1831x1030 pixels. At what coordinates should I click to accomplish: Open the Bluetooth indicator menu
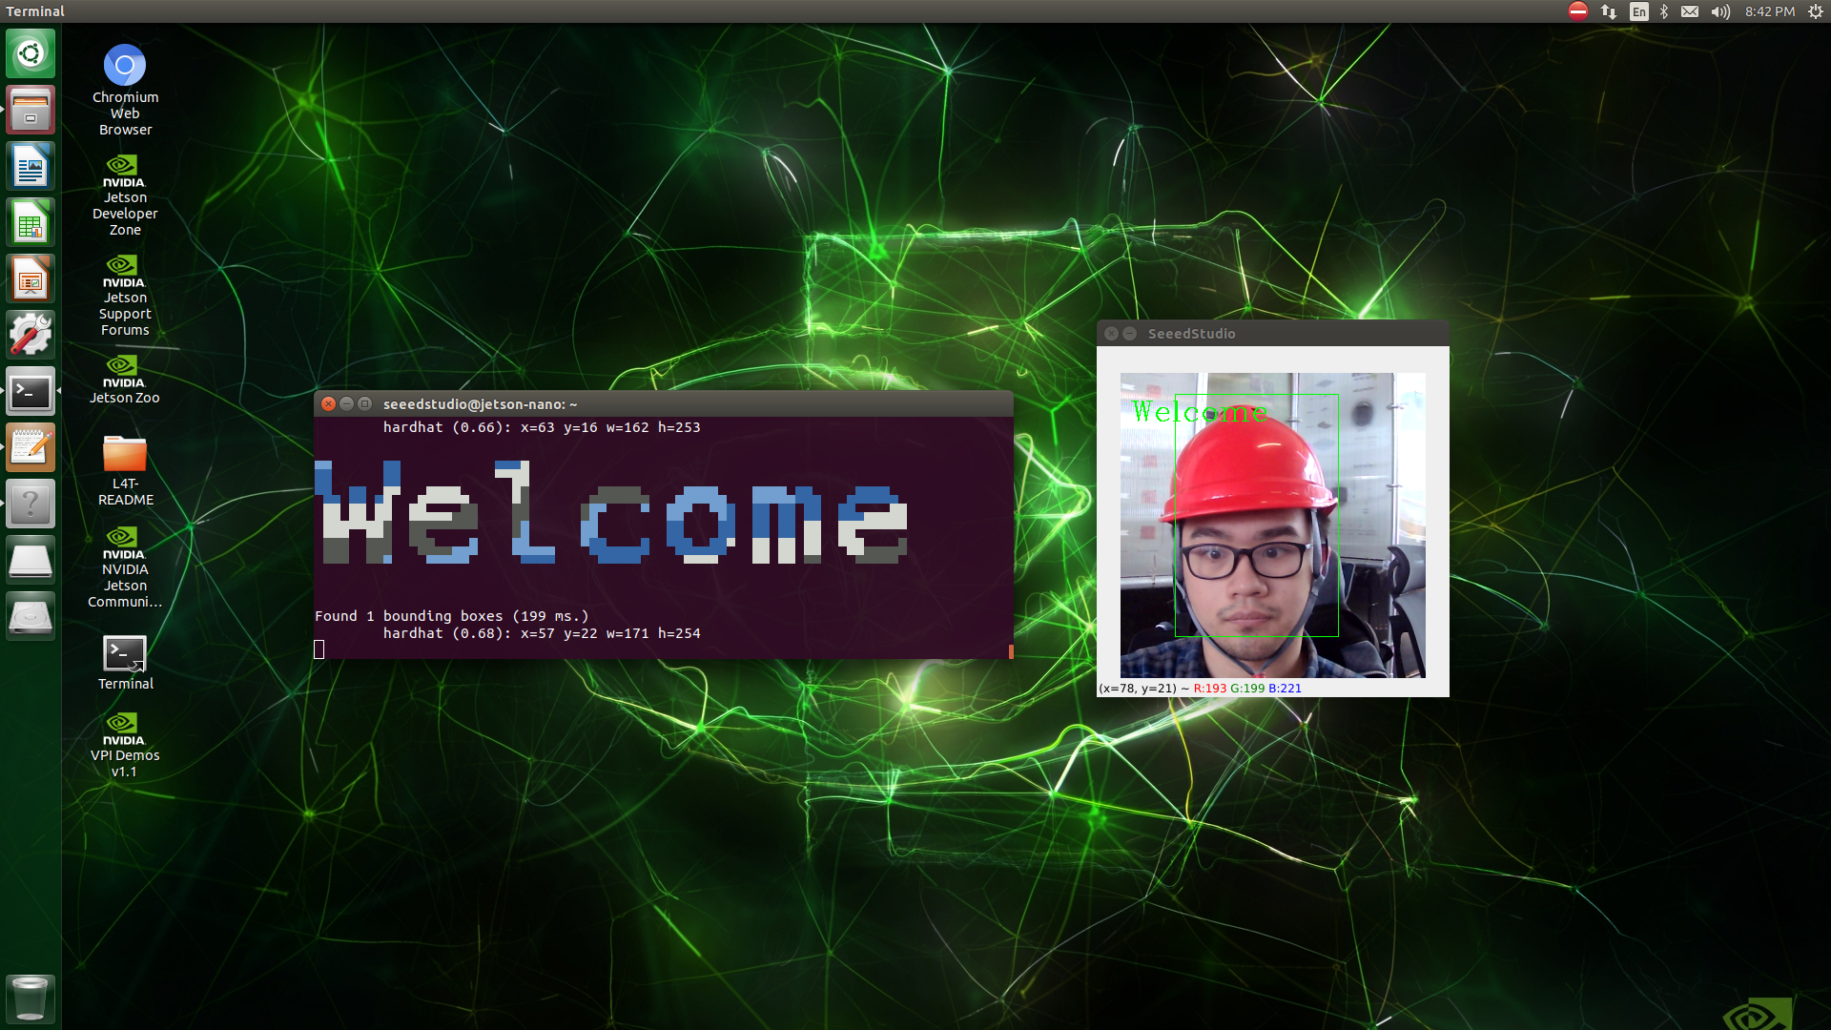[x=1664, y=11]
